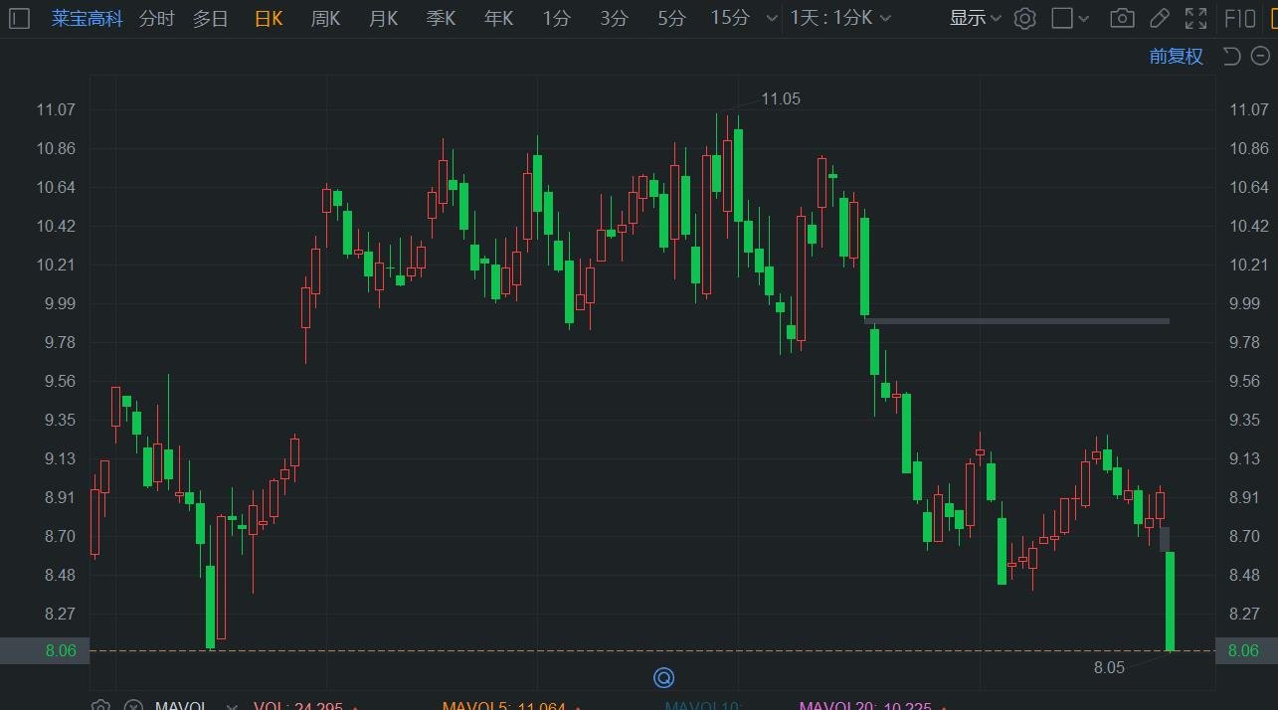Choose the 15分 minute interval
This screenshot has height=710, width=1278.
click(730, 18)
